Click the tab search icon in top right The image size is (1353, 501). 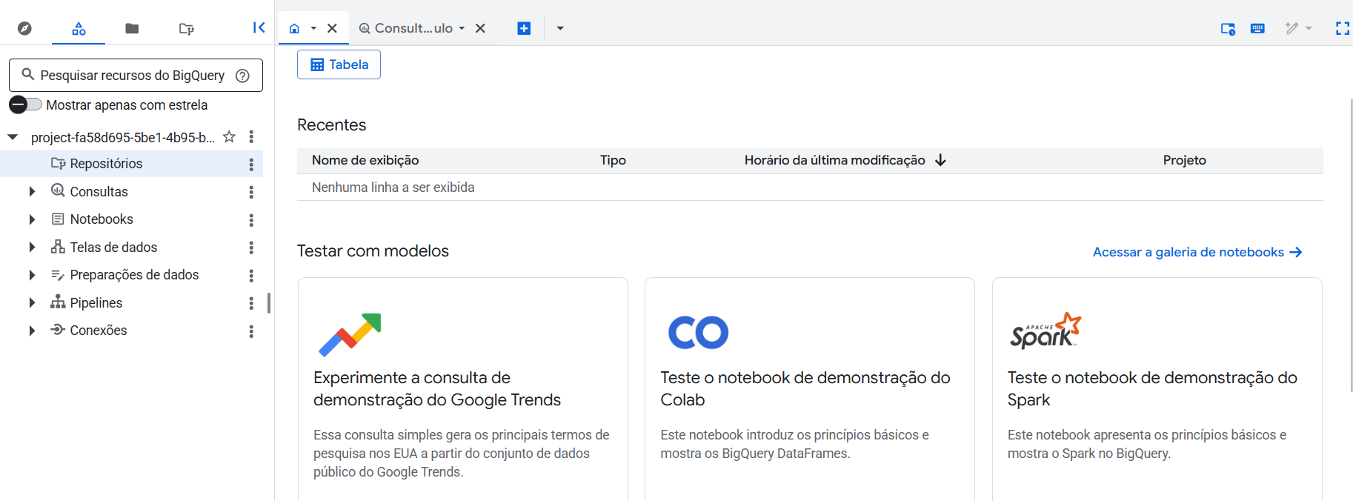(1228, 28)
